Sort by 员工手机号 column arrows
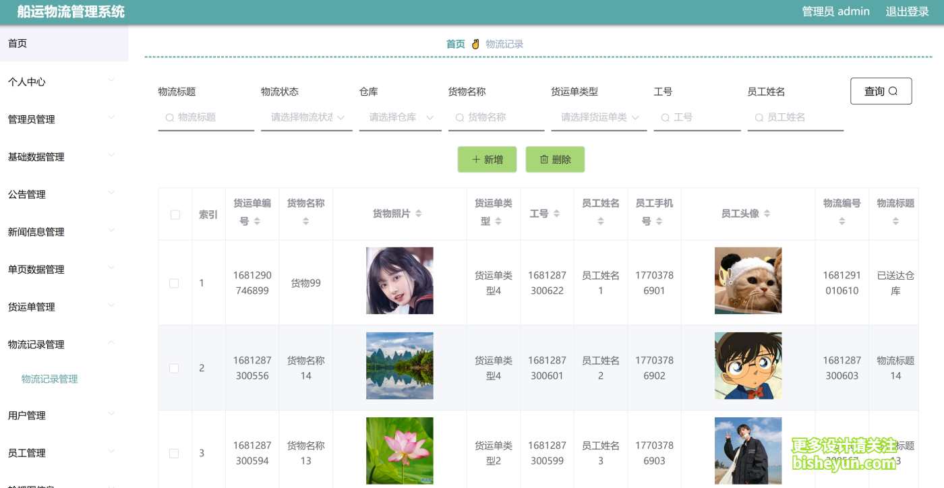This screenshot has width=944, height=488. [x=659, y=221]
